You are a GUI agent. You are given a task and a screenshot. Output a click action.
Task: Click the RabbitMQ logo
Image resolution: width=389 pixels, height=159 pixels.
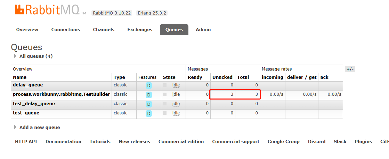point(50,9)
